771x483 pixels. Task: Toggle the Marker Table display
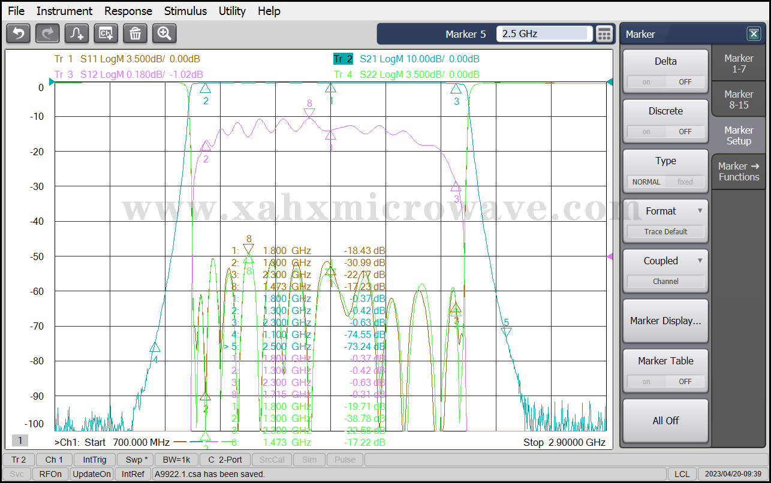665,381
